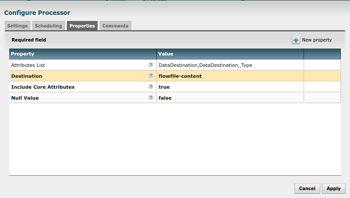This screenshot has height=198, width=350.
Task: Edit the Attributes List value DataDestination,DataDestination_Type
Action: pyautogui.click(x=230, y=65)
